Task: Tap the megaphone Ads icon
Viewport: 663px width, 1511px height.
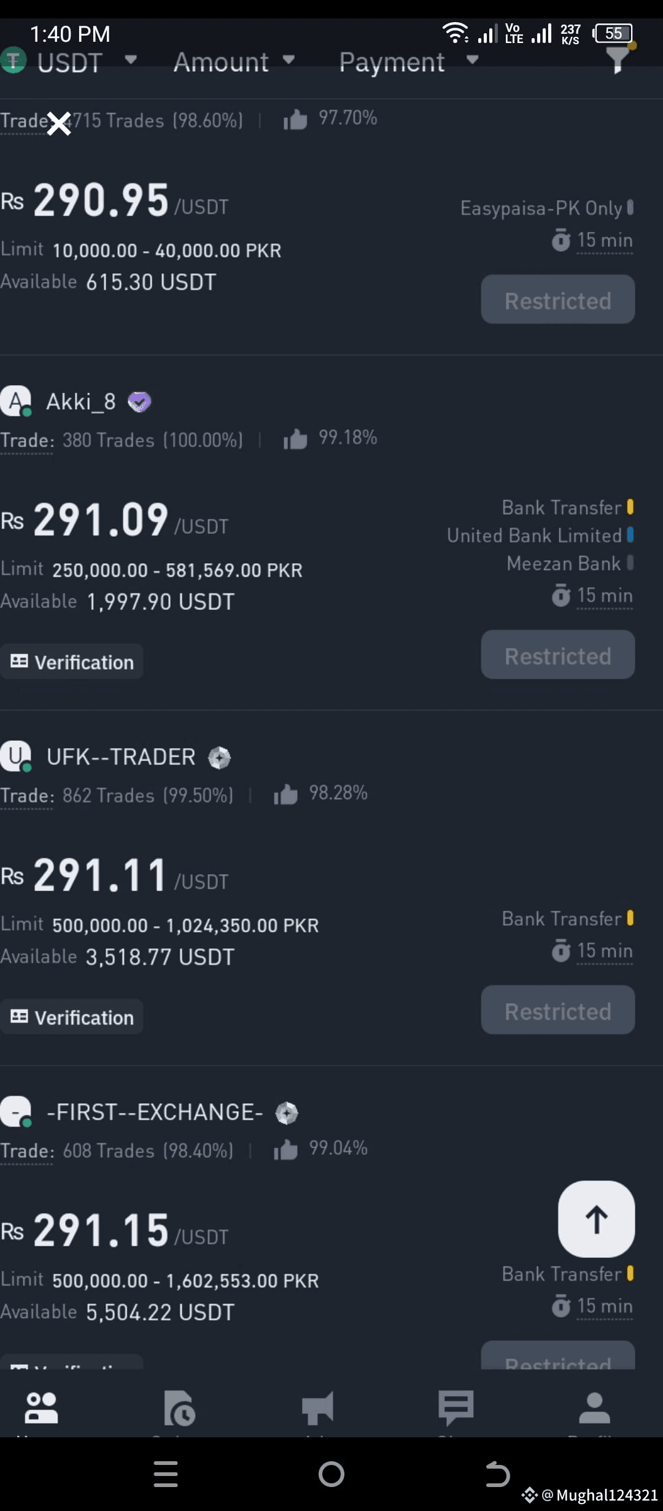Action: [317, 1408]
